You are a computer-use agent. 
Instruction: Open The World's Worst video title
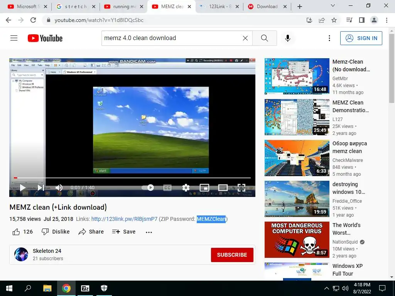[346, 229]
